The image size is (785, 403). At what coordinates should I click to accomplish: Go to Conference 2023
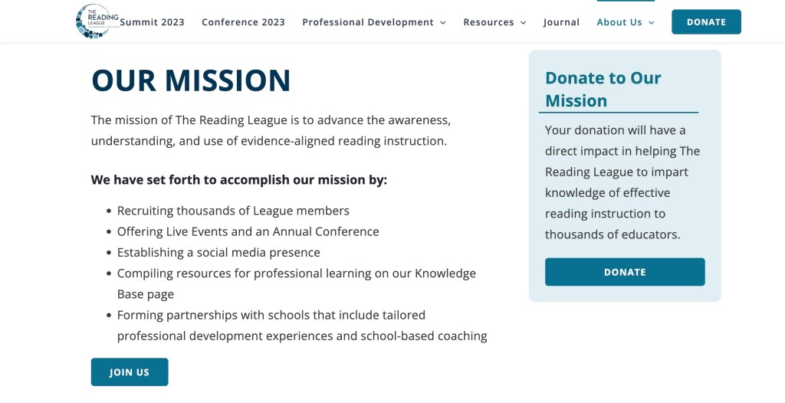coord(243,22)
